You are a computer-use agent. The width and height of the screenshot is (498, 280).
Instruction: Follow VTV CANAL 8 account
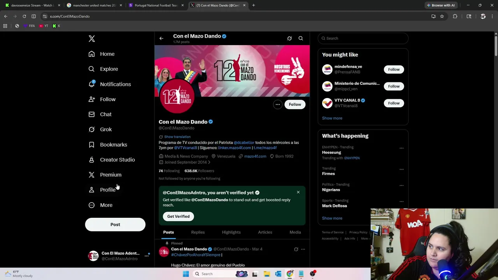[394, 103]
